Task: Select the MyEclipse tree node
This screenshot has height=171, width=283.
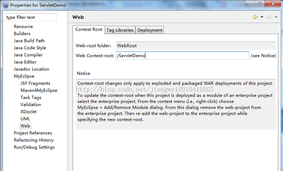Action: click(x=24, y=76)
